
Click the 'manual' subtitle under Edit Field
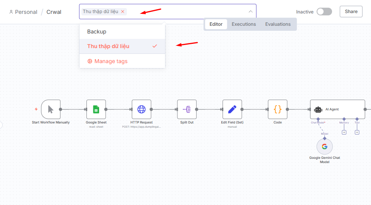232,127
